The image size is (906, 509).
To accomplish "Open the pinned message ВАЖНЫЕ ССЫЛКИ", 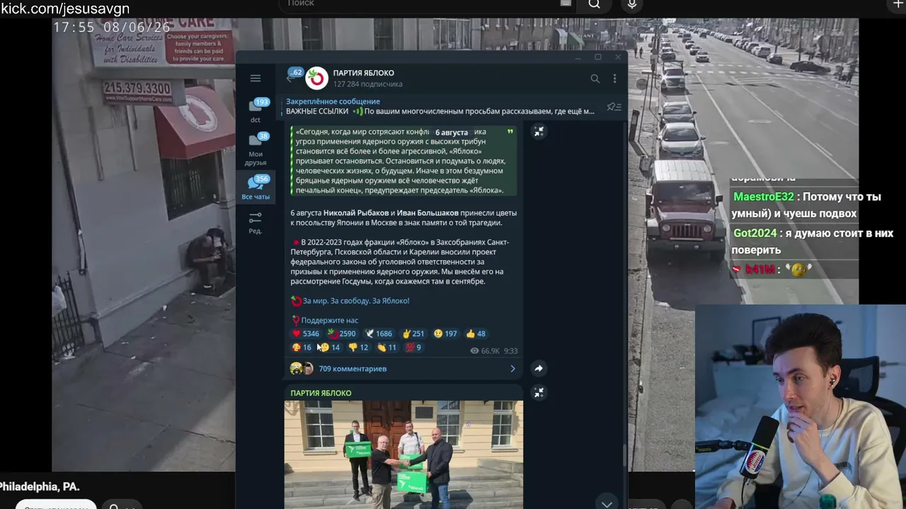I will click(x=440, y=107).
